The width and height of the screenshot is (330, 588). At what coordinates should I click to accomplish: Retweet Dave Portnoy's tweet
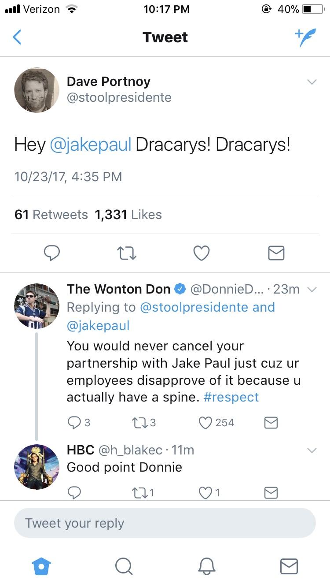coord(127,253)
